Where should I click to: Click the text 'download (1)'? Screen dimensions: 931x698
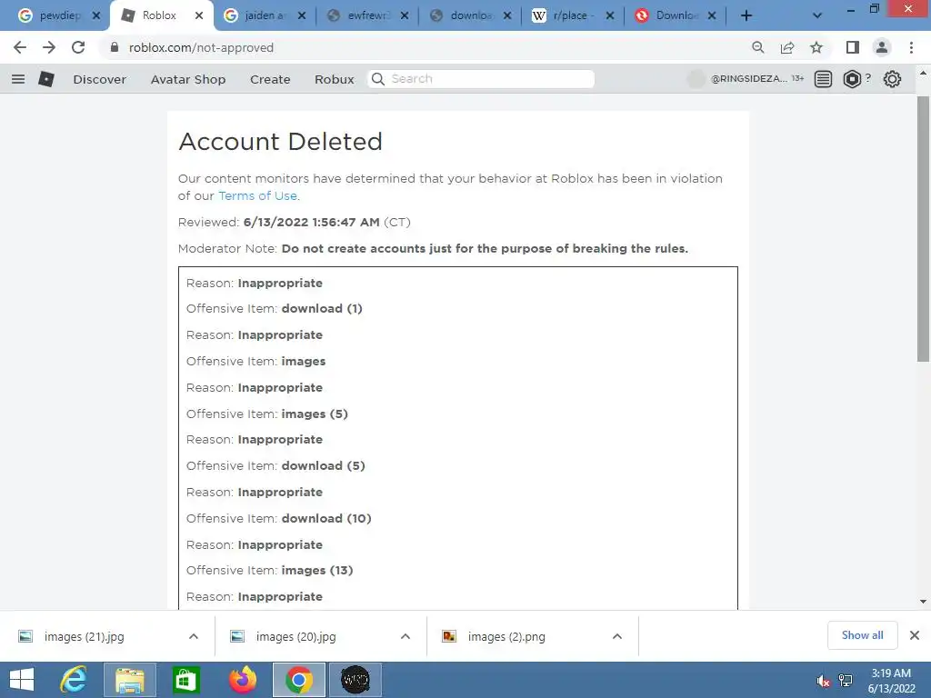322,309
